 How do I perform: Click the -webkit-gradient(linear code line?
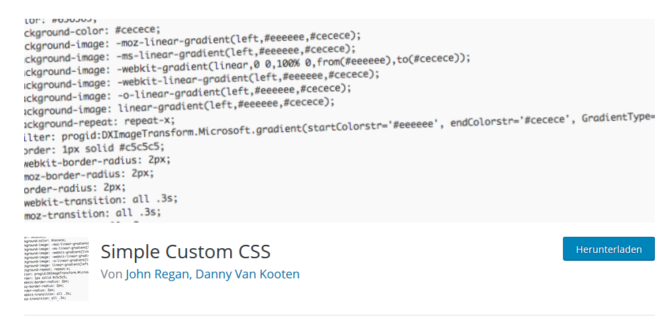248,65
